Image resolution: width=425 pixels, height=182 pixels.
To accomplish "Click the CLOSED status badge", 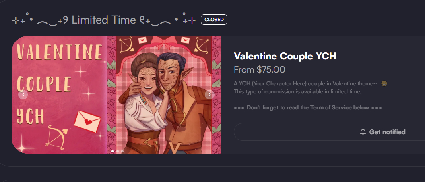I will point(214,20).
